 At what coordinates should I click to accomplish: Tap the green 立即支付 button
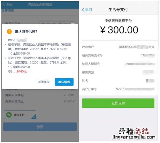(x=118, y=103)
